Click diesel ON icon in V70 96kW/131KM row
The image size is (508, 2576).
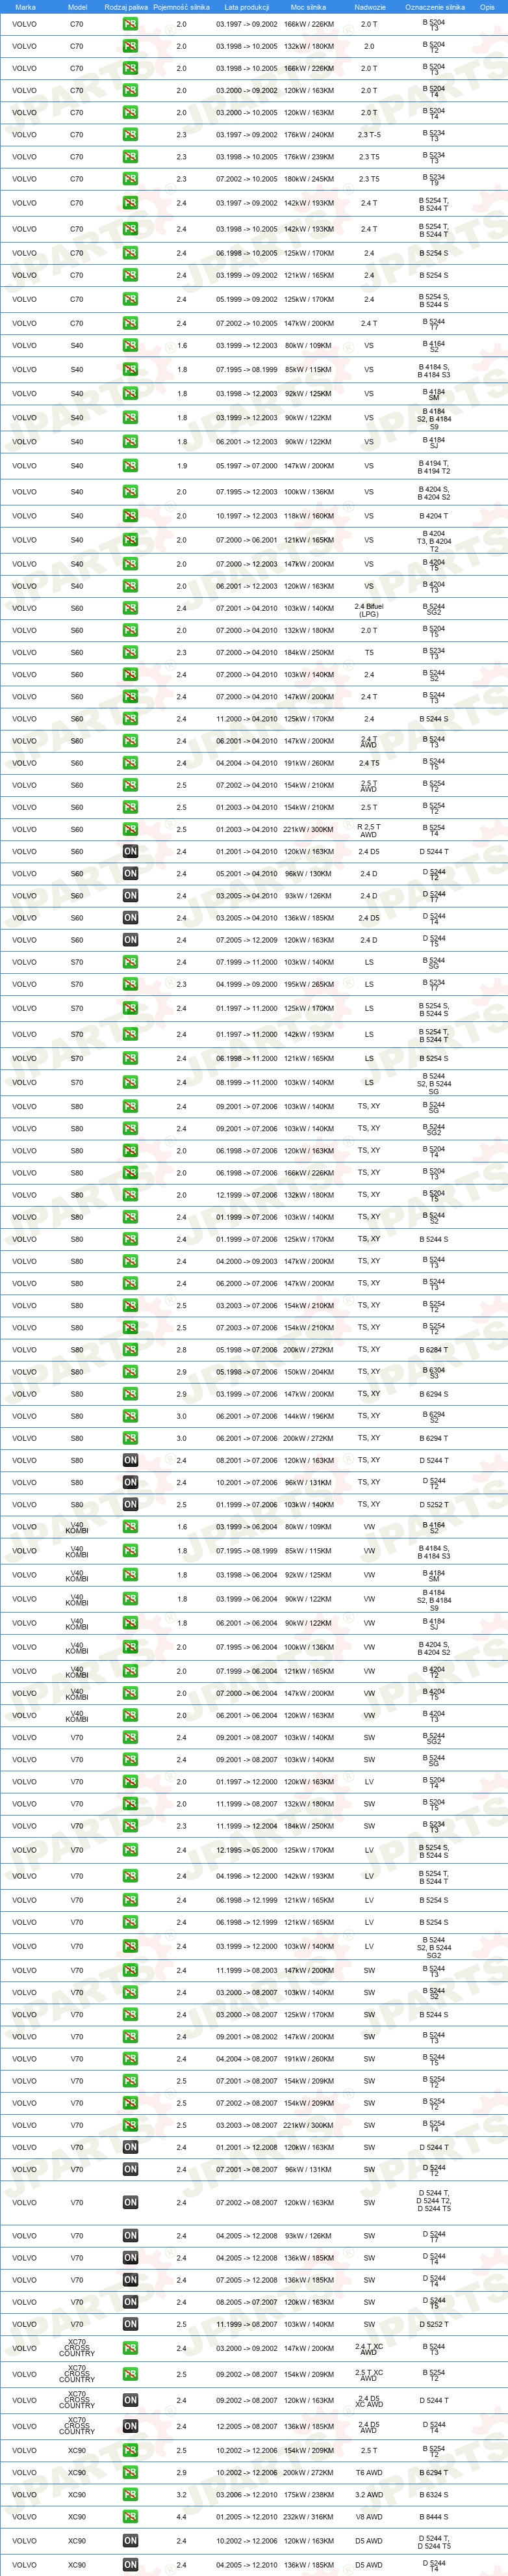pos(130,2170)
